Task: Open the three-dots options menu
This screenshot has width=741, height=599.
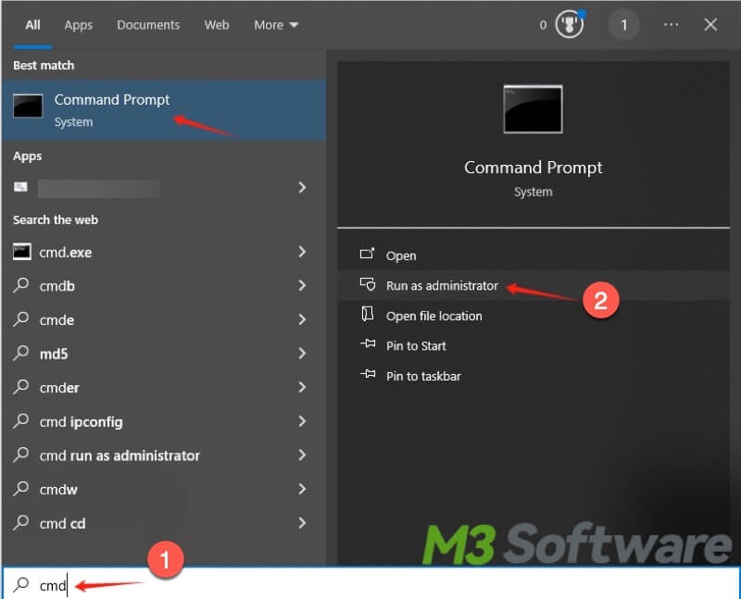Action: coord(672,25)
